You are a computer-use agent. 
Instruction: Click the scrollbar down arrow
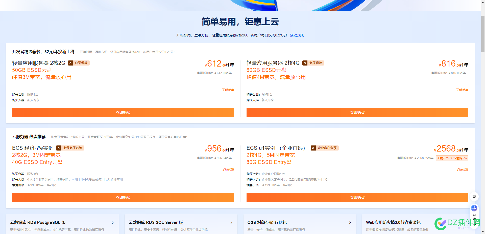coord(483,231)
